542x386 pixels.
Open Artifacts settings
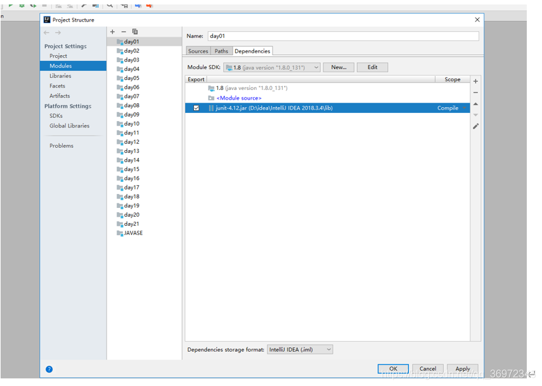point(60,96)
